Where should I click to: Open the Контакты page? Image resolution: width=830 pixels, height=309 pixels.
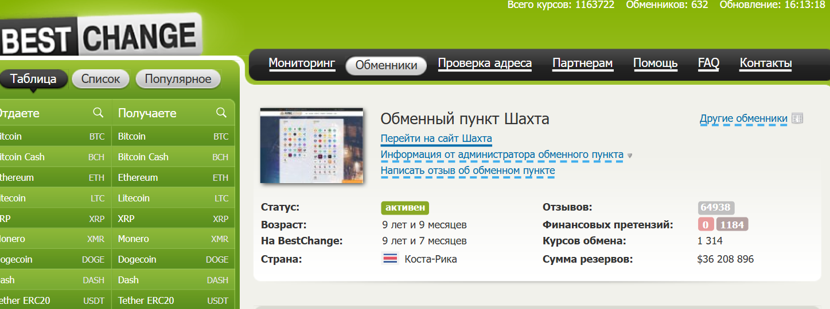[766, 64]
